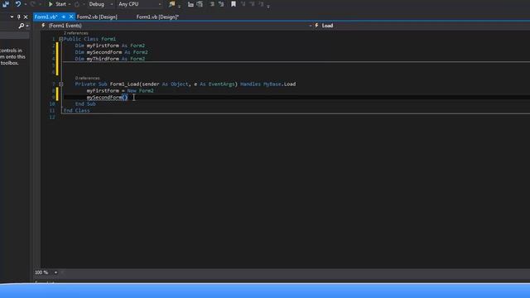Open the editor zoom level dropdown arrow
This screenshot has width=530, height=298.
pyautogui.click(x=55, y=272)
